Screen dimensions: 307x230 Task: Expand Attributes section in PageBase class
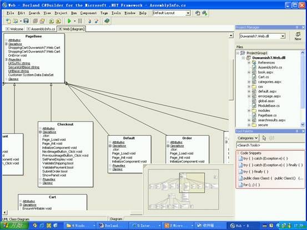6,40
